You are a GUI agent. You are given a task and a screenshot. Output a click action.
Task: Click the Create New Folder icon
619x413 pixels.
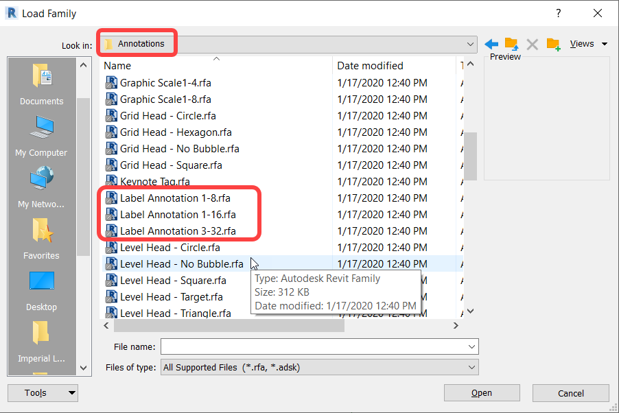tap(553, 43)
